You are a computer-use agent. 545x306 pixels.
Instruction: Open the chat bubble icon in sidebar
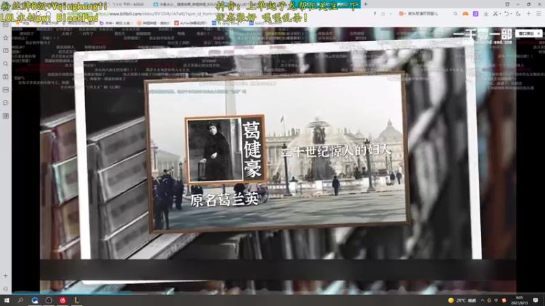pyautogui.click(x=5, y=103)
